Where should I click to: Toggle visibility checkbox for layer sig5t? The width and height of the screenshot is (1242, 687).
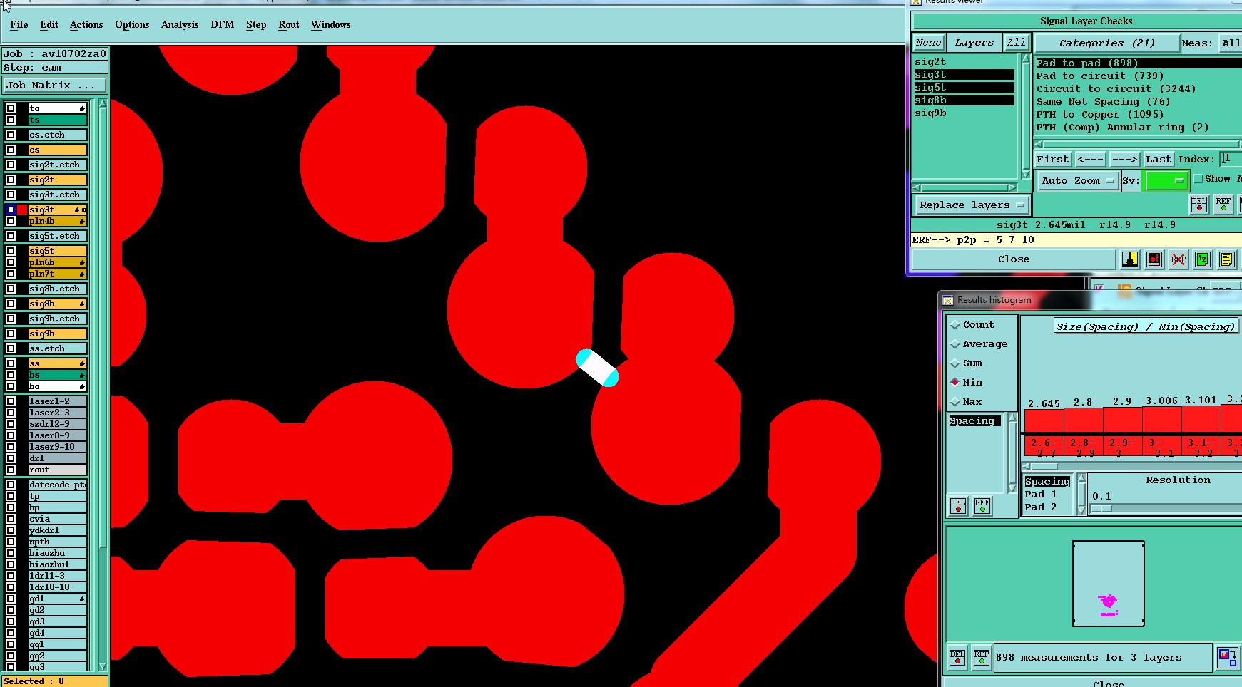[11, 251]
